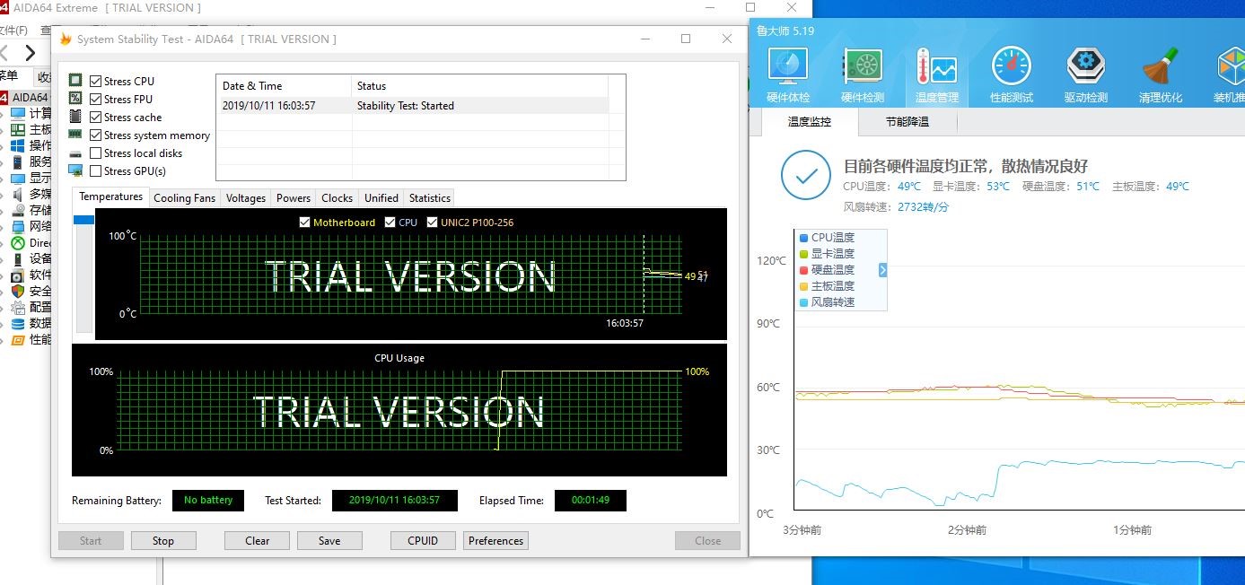Select the 计算 computer tree icon
Viewport: 1245px width, 585px height.
click(18, 113)
